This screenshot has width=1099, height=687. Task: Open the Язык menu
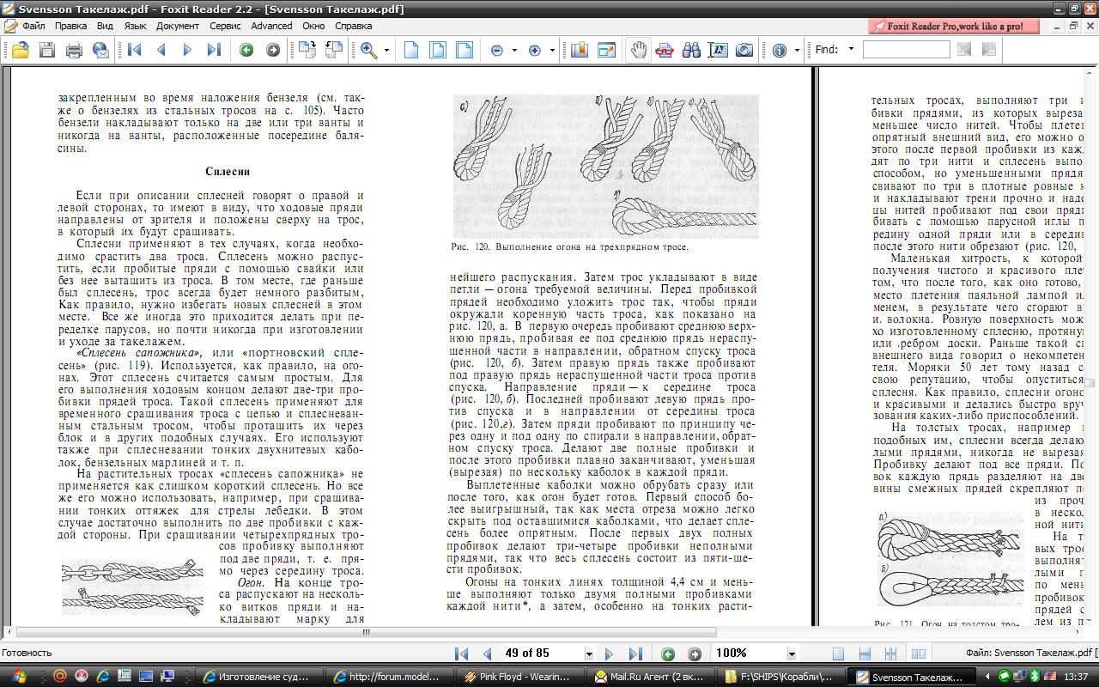coord(135,26)
